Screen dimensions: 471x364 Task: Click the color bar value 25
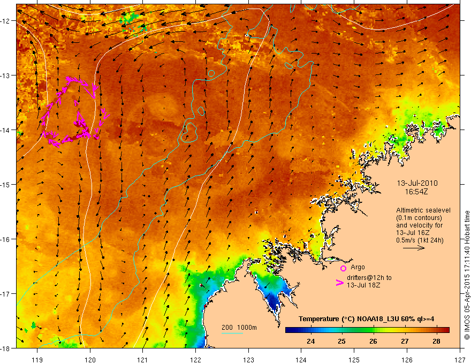[341, 341]
